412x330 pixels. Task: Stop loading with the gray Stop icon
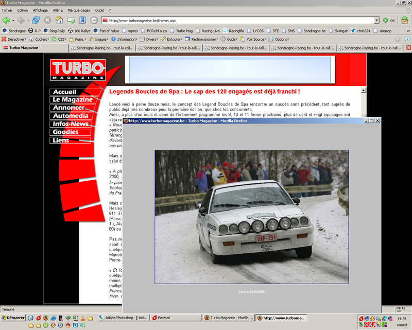(47, 20)
